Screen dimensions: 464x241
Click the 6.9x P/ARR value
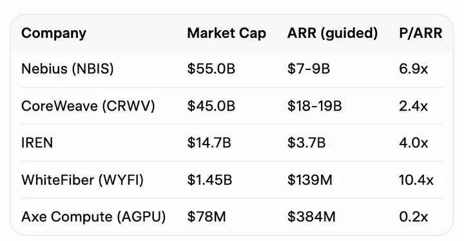click(413, 69)
